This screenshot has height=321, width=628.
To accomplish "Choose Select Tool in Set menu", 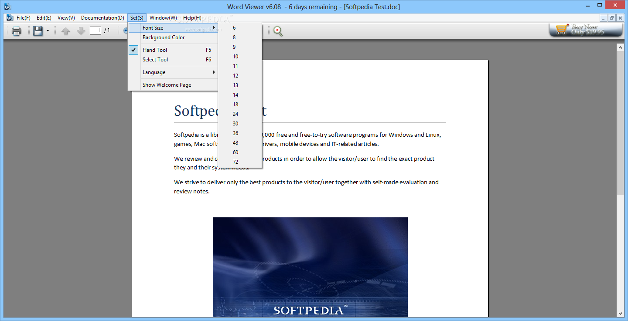I will (173, 60).
